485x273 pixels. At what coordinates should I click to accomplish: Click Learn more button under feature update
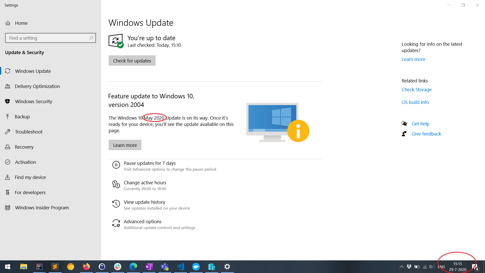[125, 145]
